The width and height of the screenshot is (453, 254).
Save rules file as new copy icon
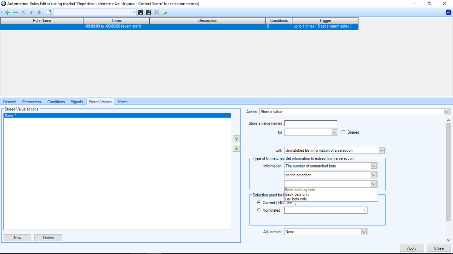pyautogui.click(x=148, y=12)
